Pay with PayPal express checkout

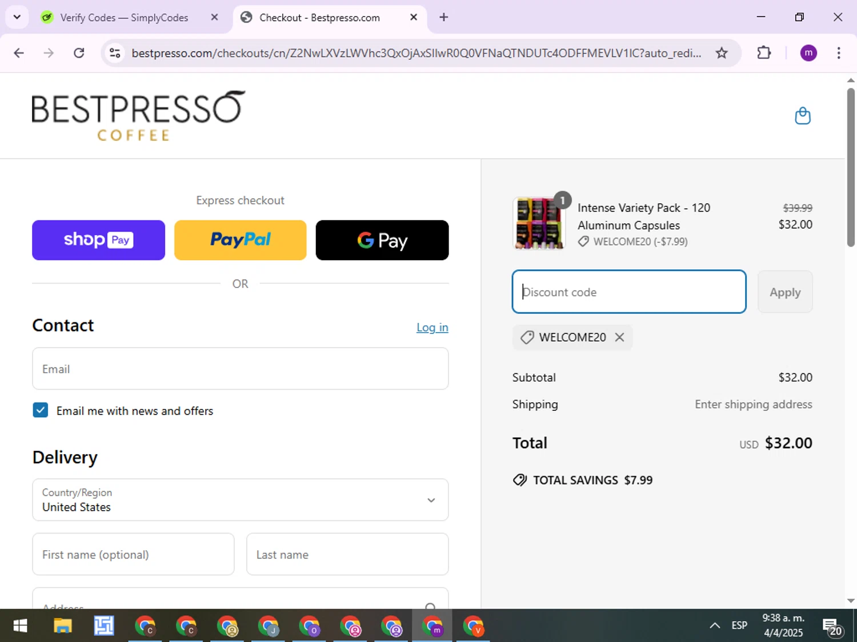click(x=240, y=240)
